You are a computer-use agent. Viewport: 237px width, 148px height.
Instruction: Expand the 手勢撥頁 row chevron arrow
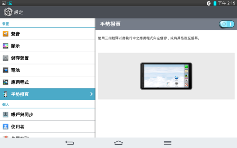pyautogui.click(x=91, y=94)
